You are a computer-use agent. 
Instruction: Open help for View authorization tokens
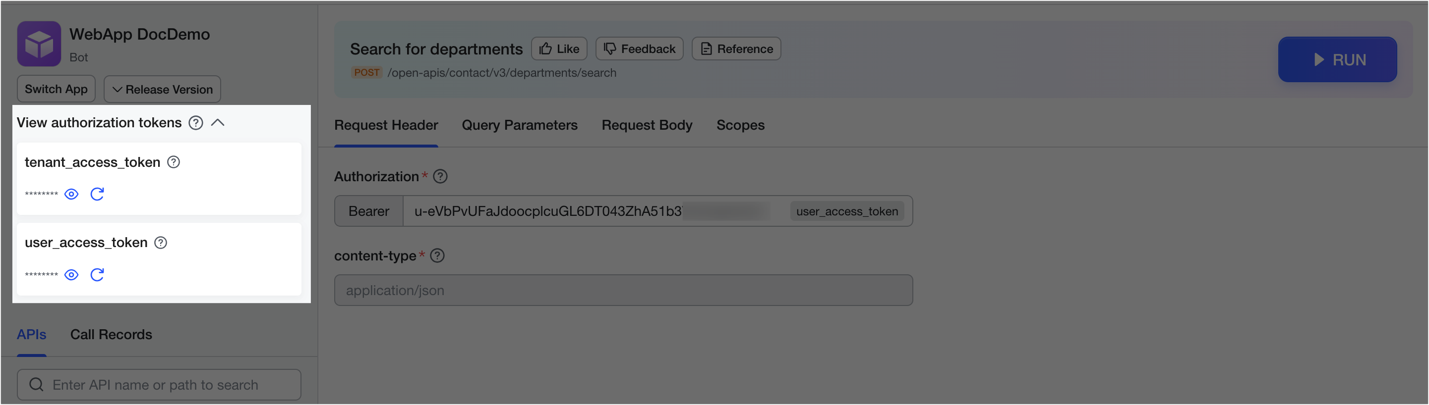[x=196, y=123]
